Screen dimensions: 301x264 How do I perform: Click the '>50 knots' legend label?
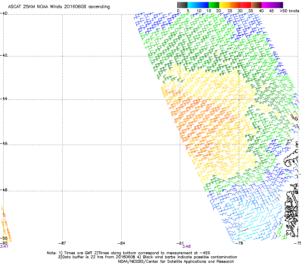[289, 11]
